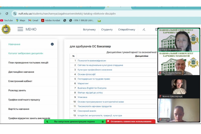Click the site info icon in address bar
The height and width of the screenshot is (134, 201).
[15, 14]
